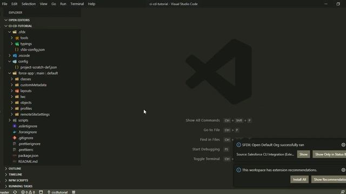This screenshot has width=346, height=194.
Task: Click the .prettierignore file icon
Action: coord(15,144)
